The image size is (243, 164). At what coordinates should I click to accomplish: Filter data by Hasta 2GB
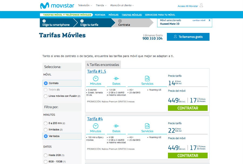click(46, 155)
